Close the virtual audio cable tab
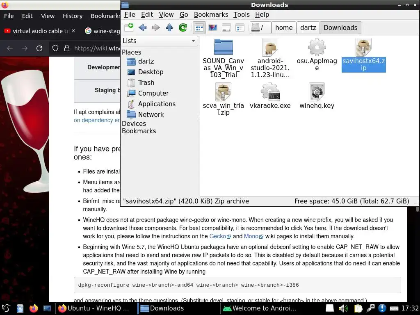 tap(73, 31)
